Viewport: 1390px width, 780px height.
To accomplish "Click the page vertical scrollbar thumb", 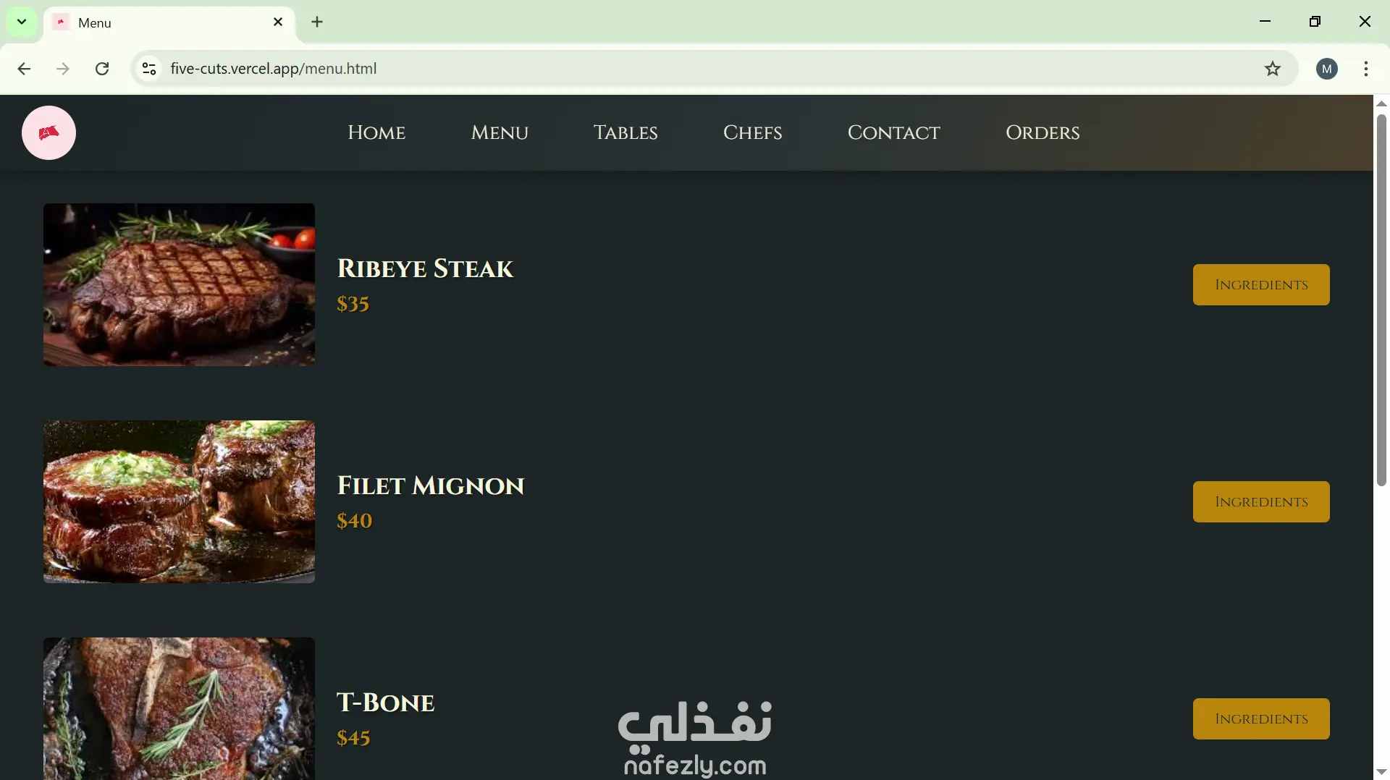I will click(1381, 300).
